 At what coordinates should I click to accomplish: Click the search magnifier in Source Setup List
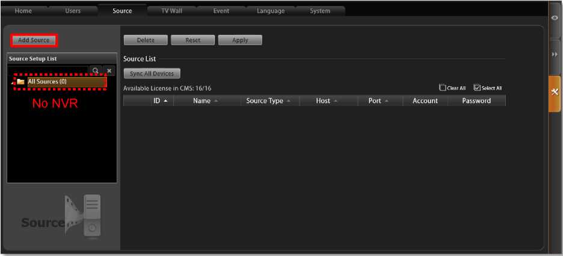95,70
